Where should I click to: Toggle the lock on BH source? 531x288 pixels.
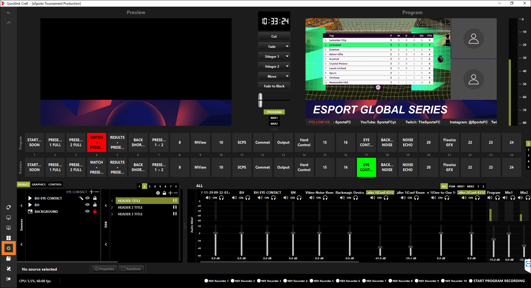(x=95, y=205)
